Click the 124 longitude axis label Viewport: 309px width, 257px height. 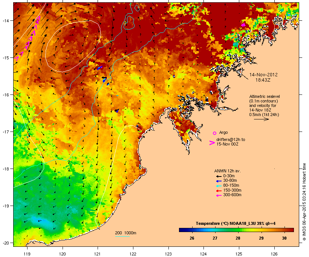pyautogui.click(x=203, y=254)
